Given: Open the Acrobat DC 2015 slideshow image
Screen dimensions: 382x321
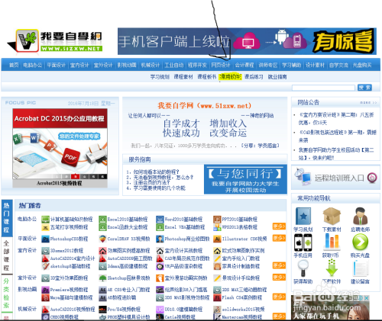Looking at the screenshot, I should [x=60, y=144].
